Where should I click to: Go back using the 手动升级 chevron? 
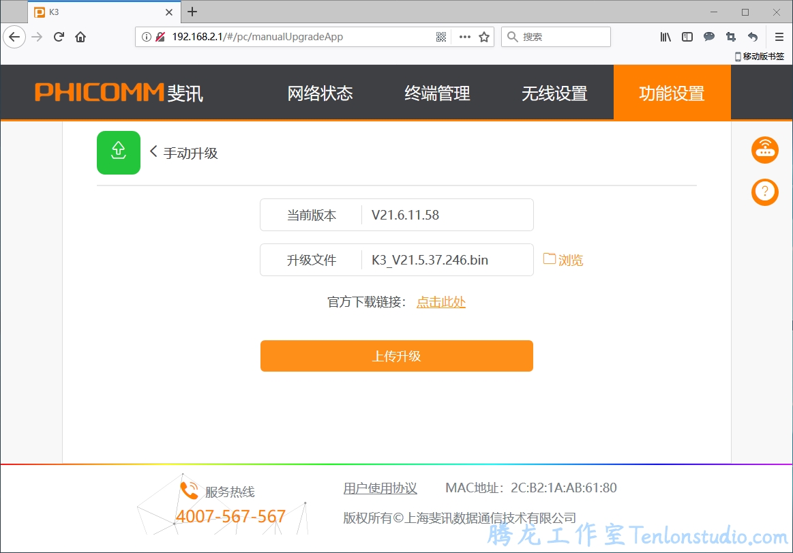pyautogui.click(x=153, y=151)
